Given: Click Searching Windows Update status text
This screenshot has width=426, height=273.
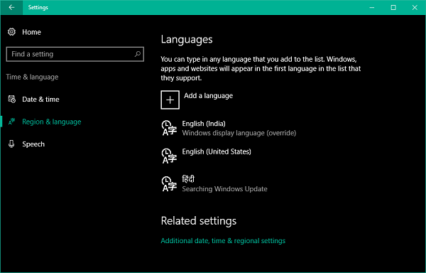Looking at the screenshot, I should [x=224, y=188].
